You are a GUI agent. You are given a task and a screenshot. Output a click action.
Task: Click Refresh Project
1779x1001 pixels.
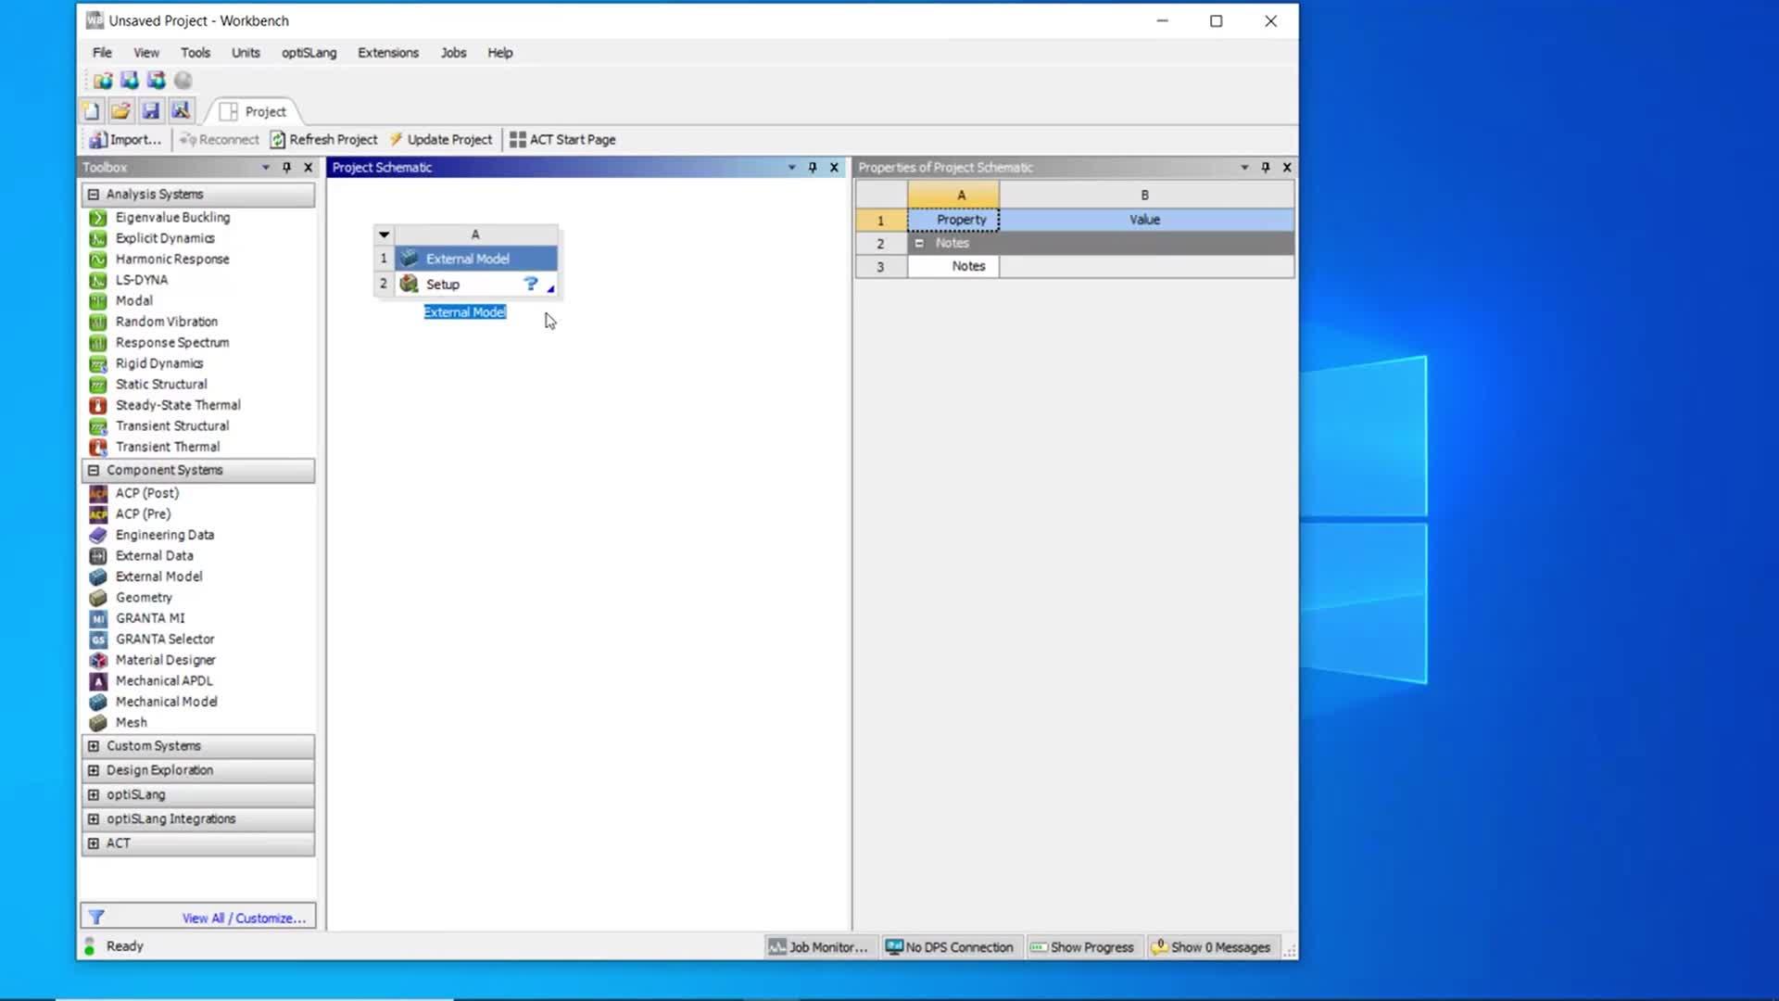click(x=324, y=140)
